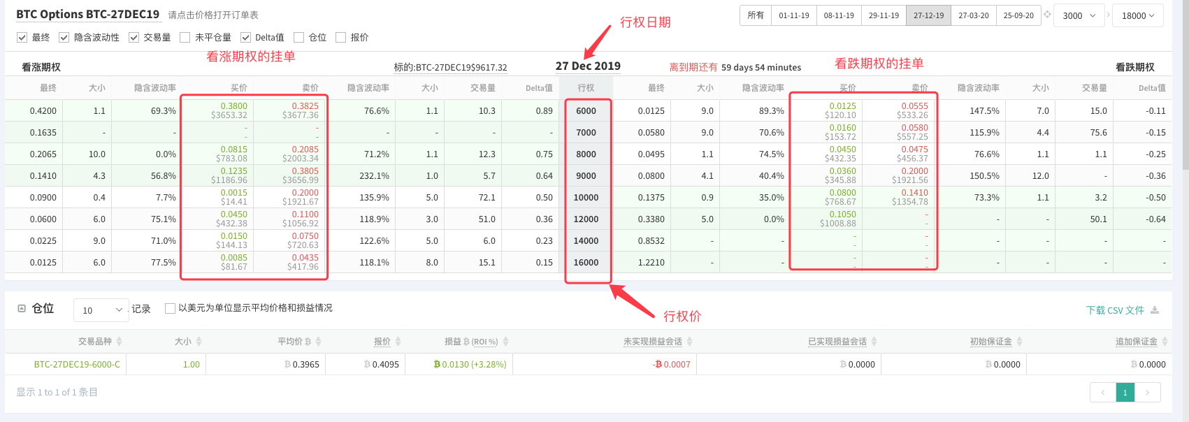Sort positions by 交易品种 column arrows
The image size is (1189, 422).
pyautogui.click(x=119, y=342)
